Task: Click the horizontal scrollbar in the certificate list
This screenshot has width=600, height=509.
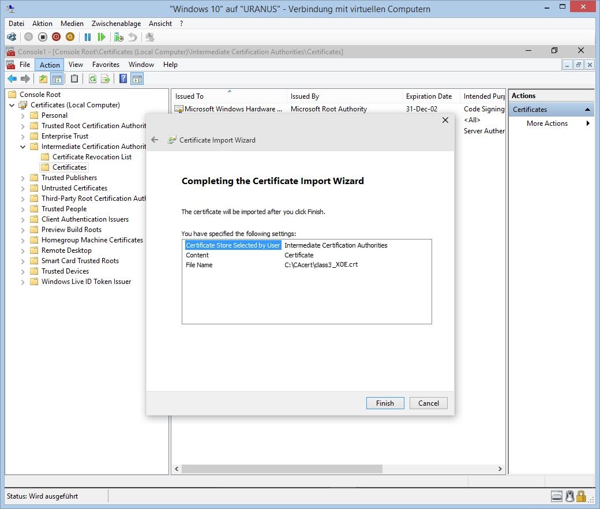Action: 283,469
